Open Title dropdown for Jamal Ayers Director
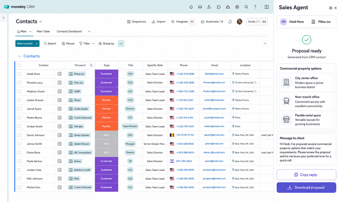Image resolution: width=339 pixels, height=202 pixels. 130,109
